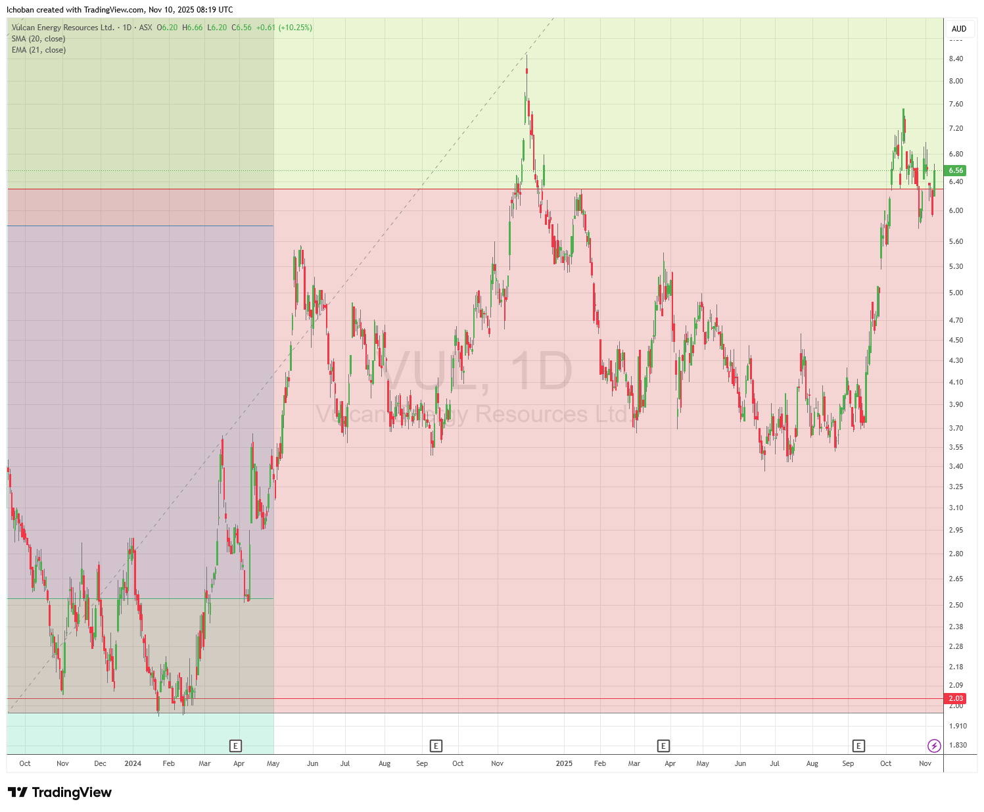Click the third earnings E marker from left
This screenshot has width=984, height=812.
point(663,746)
